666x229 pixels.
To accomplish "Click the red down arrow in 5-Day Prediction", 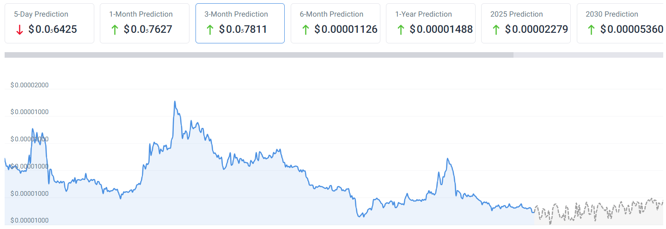I will (19, 30).
